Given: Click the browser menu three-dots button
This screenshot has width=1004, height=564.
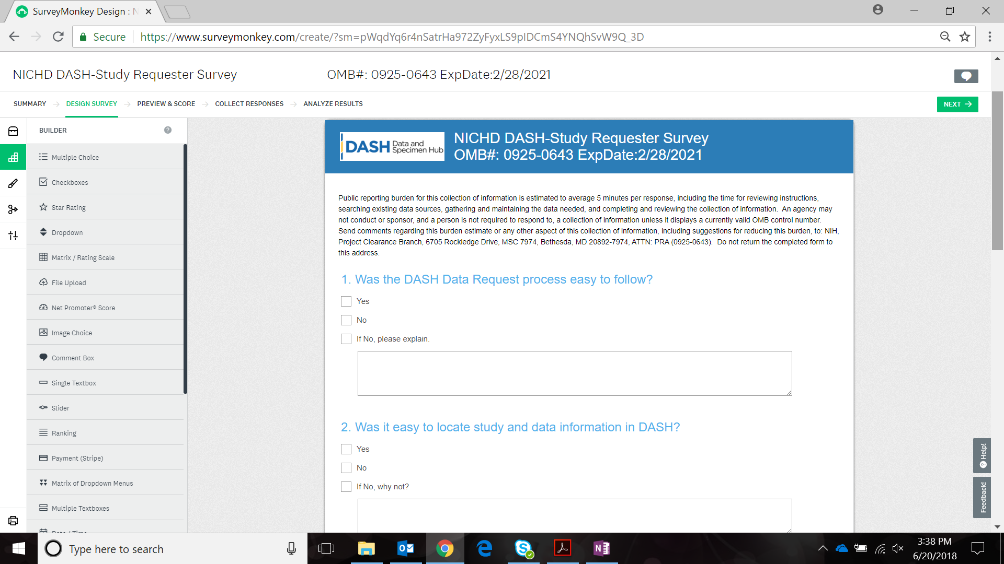Looking at the screenshot, I should 989,37.
